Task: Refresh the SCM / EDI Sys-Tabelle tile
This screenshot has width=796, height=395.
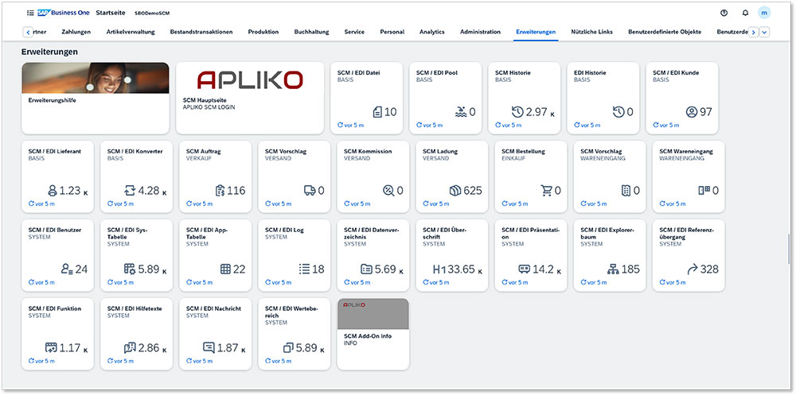Action: click(x=121, y=282)
